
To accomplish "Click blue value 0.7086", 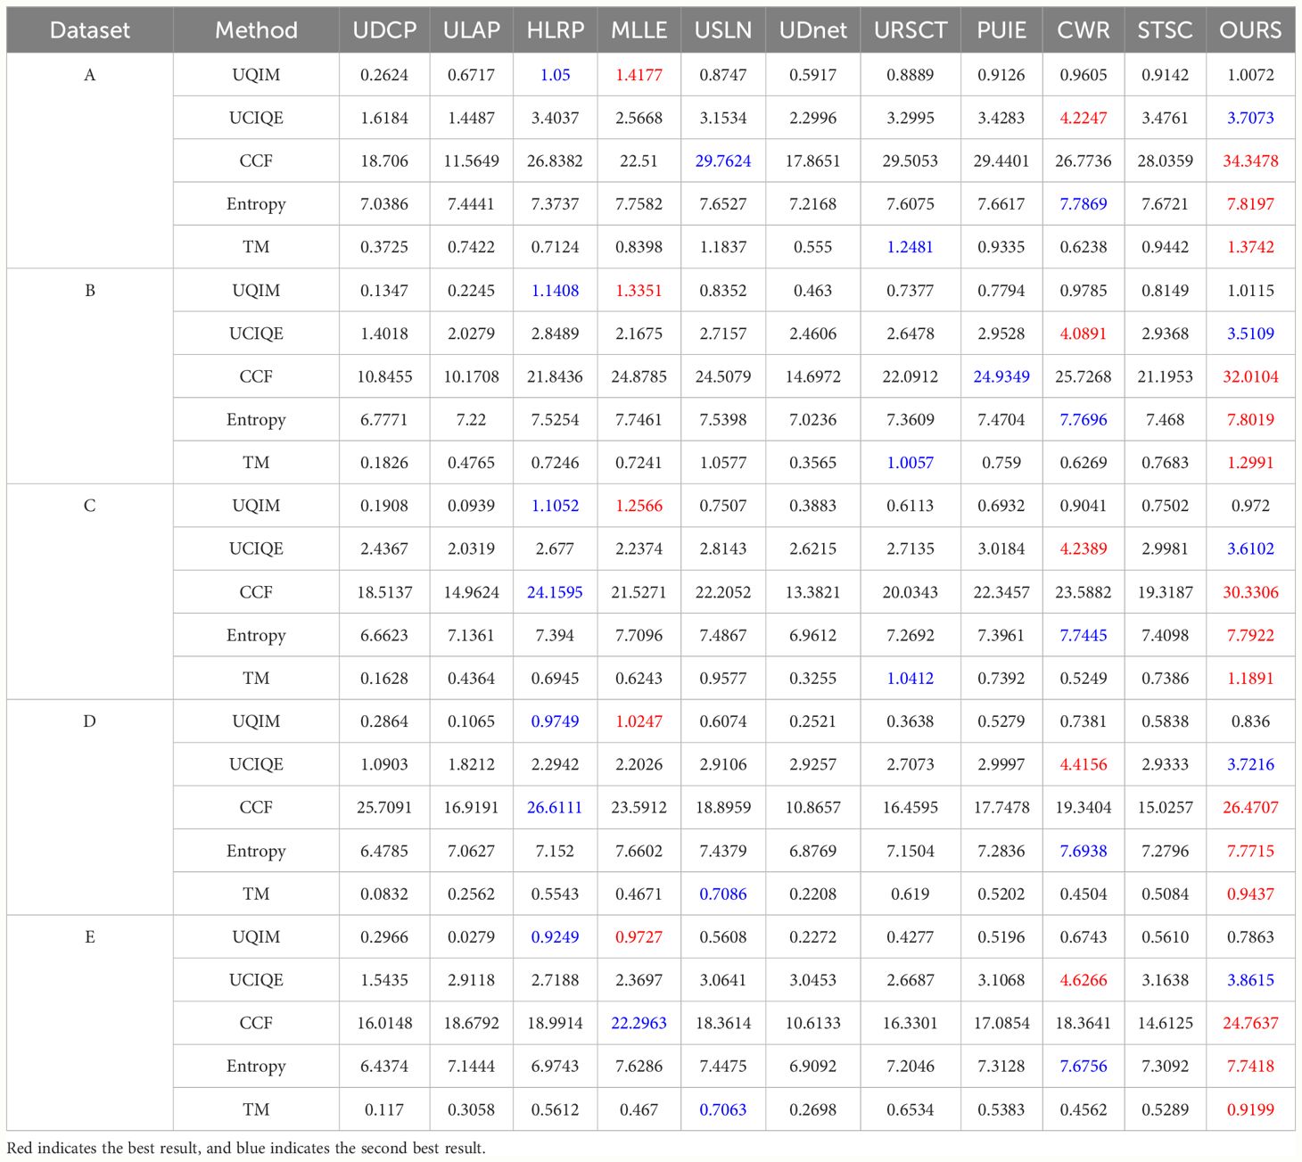I will [723, 894].
